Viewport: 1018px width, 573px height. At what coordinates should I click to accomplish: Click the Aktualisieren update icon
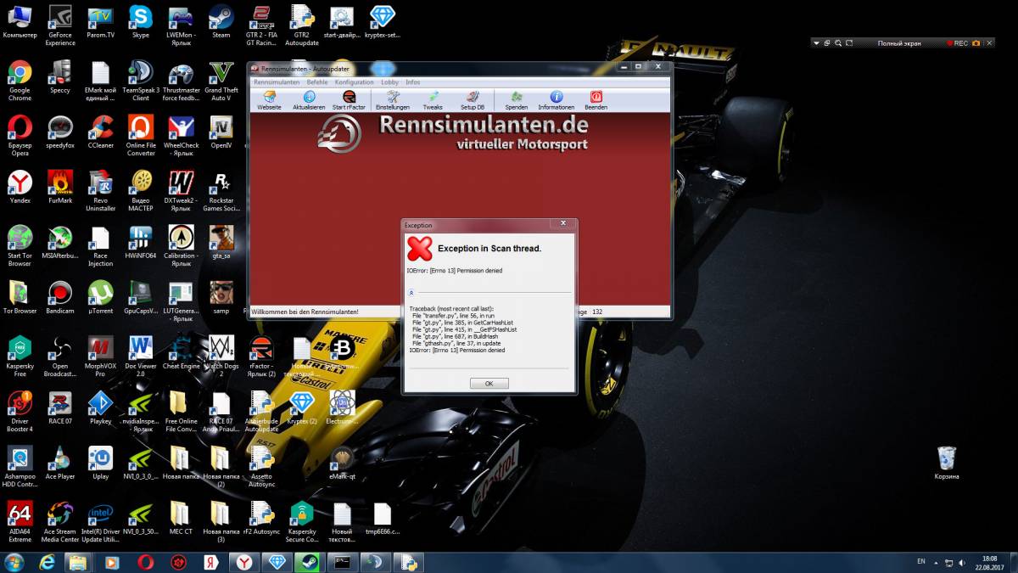pos(309,100)
